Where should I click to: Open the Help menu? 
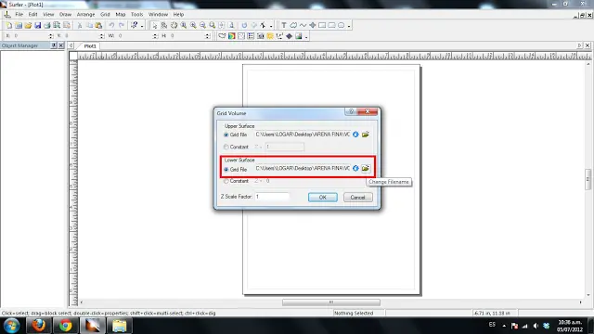(178, 15)
